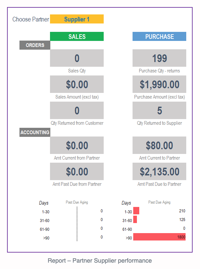Click the 199 purchase quantity cell
The width and height of the screenshot is (200, 269).
(x=159, y=58)
